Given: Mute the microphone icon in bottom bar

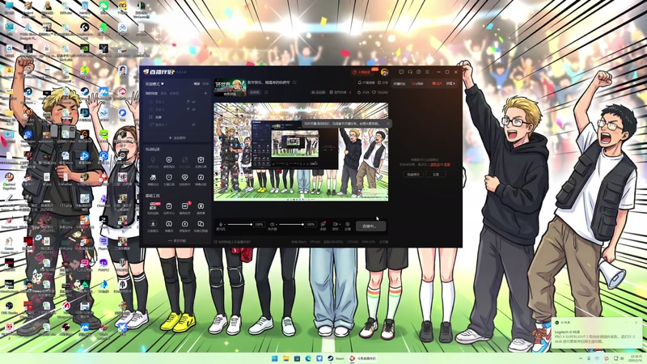Looking at the screenshot, I should [221, 224].
